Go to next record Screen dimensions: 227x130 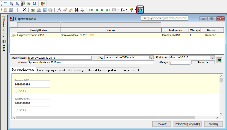click(x=102, y=10)
